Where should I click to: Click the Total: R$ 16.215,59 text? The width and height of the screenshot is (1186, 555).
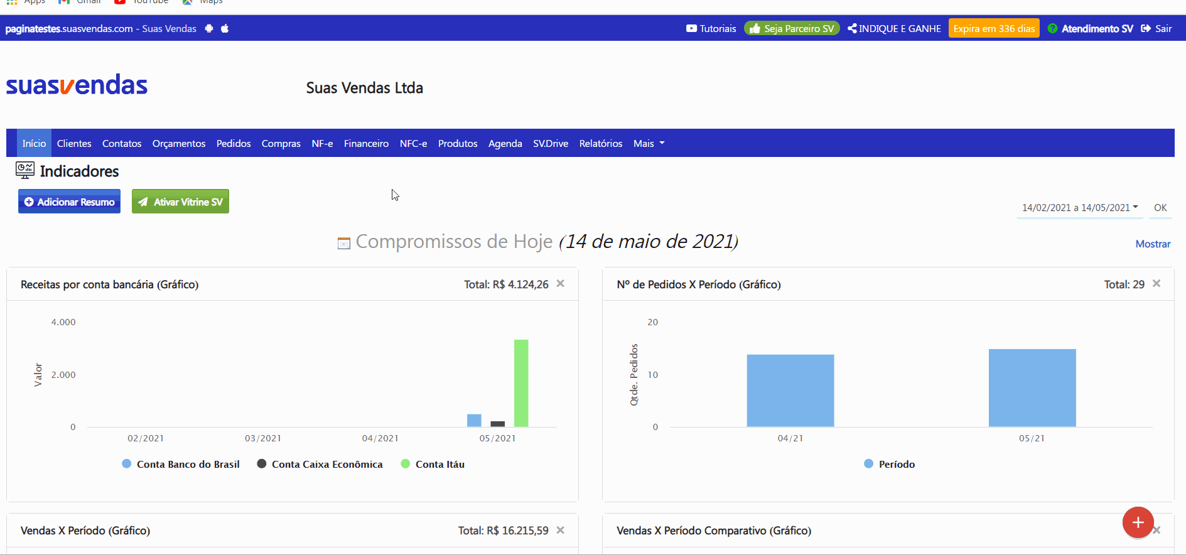click(x=503, y=531)
